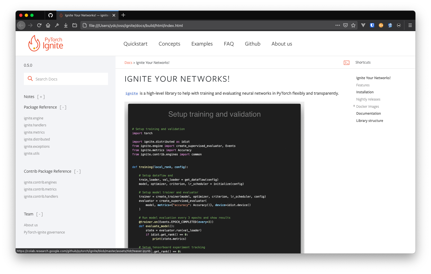Open a new browser tab
The width and height of the screenshot is (431, 274).
point(123,15)
